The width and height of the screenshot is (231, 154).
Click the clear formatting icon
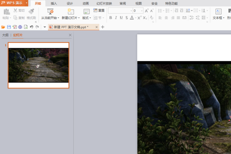151,18
